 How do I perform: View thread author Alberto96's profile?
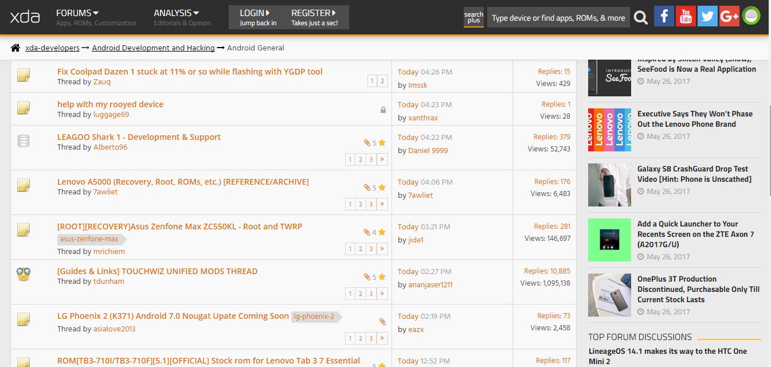point(111,147)
